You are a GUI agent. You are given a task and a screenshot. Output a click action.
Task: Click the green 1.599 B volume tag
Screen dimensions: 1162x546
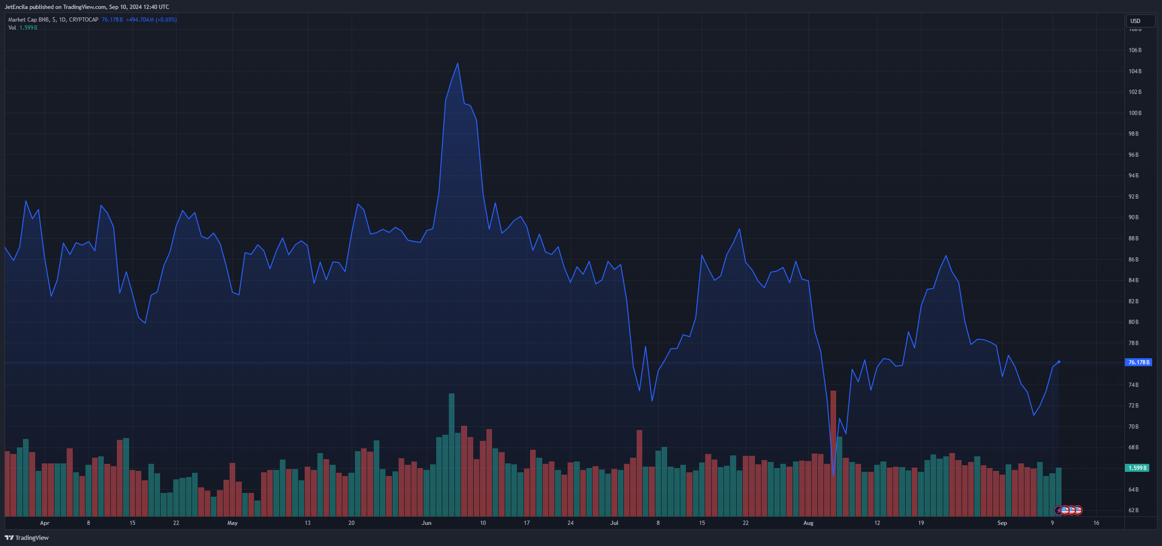[1137, 468]
